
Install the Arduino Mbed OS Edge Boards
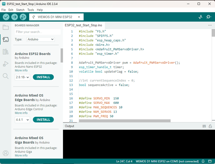click(43, 120)
